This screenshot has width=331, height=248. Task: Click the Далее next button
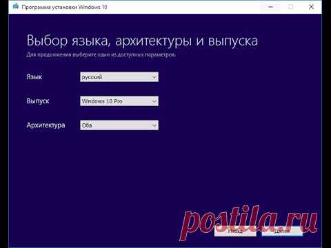[x=282, y=231]
